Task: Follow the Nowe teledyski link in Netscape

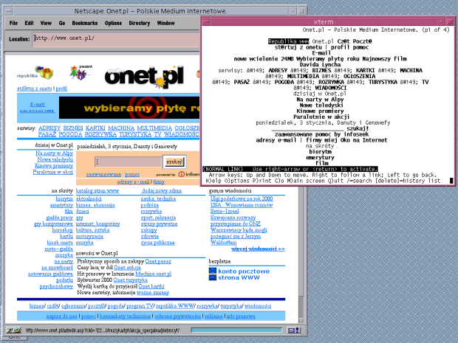Action: point(55,159)
